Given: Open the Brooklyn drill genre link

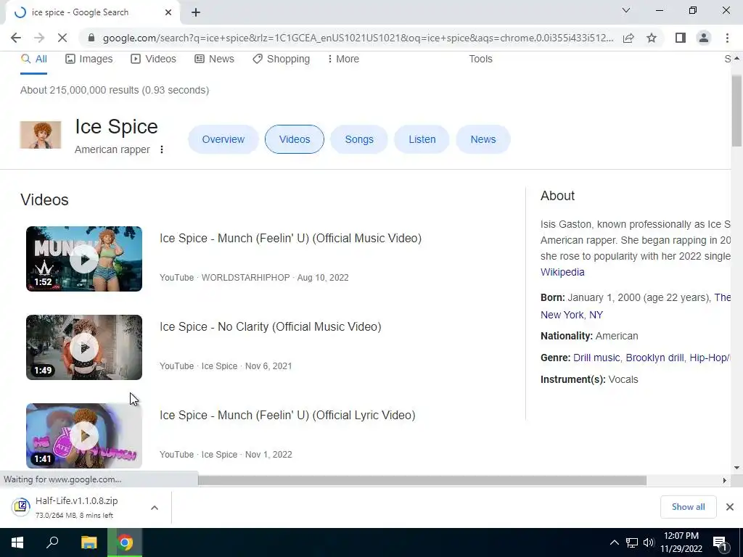Looking at the screenshot, I should (655, 358).
